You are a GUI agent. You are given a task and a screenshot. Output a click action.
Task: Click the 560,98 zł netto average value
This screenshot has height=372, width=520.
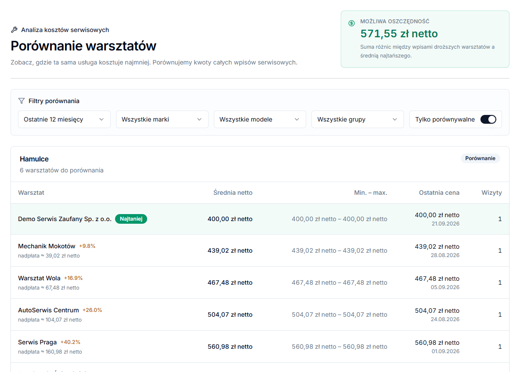[230, 347]
